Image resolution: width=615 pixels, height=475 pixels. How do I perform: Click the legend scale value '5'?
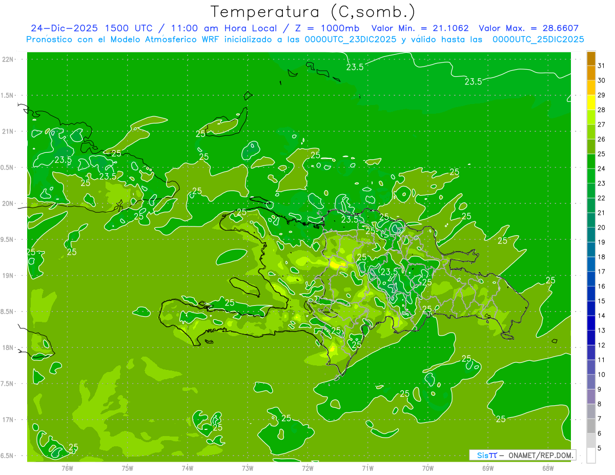600,448
